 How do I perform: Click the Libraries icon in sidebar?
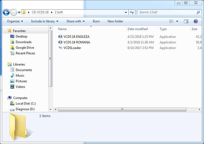(x=10, y=64)
